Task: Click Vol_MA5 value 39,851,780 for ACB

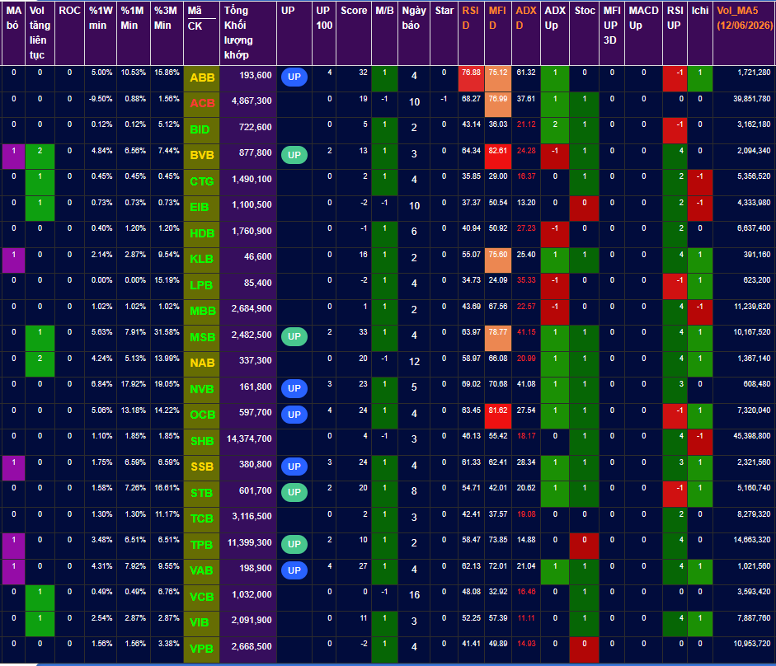Action: 752,99
